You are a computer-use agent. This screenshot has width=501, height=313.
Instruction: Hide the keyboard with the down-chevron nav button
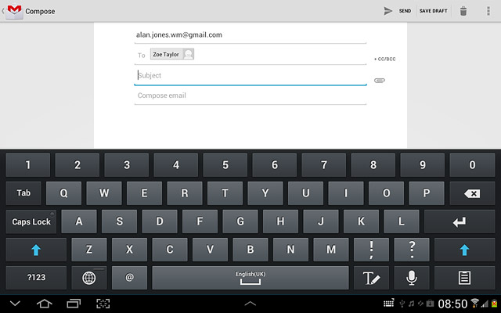pos(15,303)
